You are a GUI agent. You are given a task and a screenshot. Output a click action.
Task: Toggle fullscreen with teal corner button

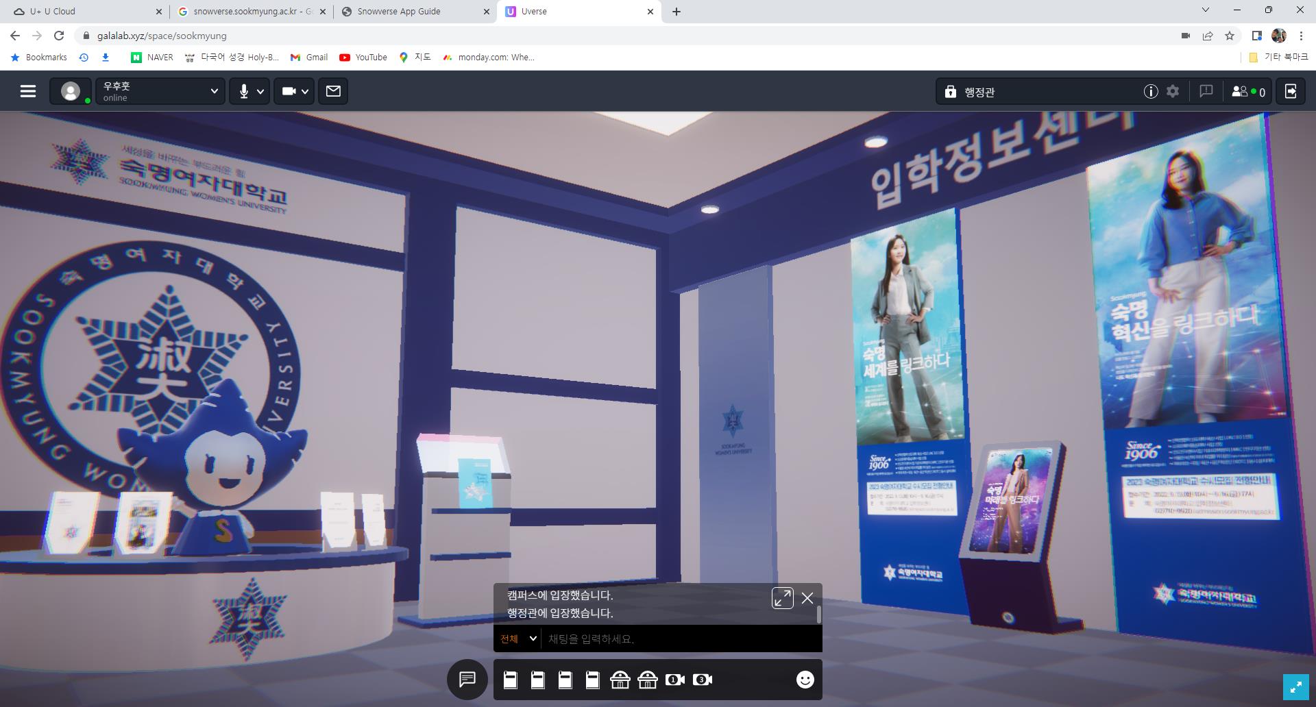1295,687
